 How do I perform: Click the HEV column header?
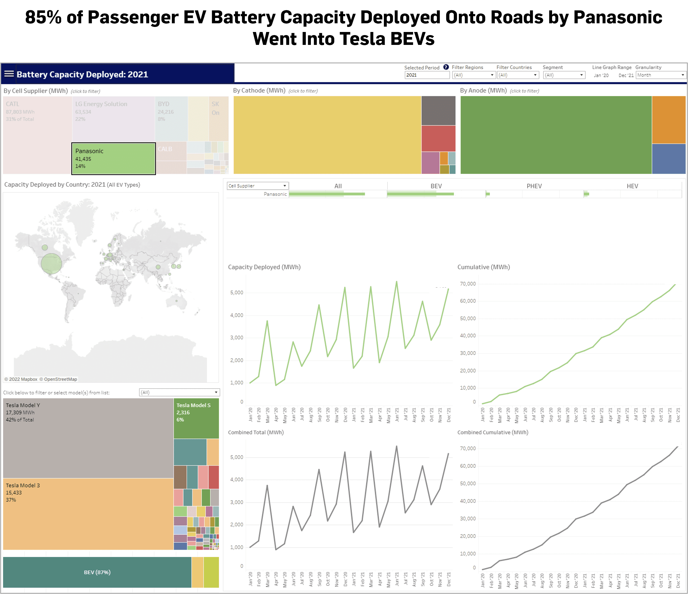[x=632, y=186]
